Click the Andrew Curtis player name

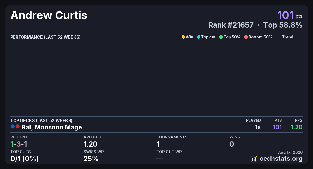point(49,15)
